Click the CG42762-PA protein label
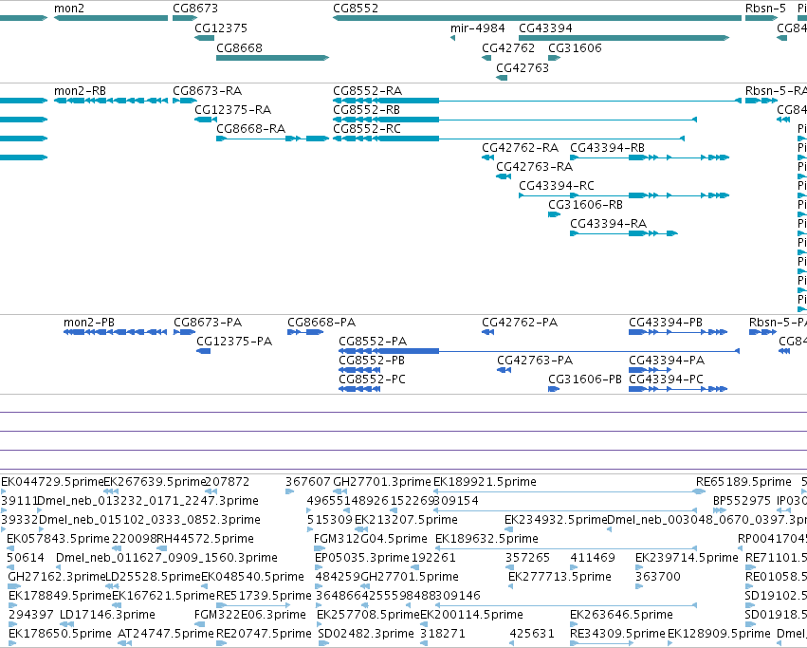The width and height of the screenshot is (807, 648). click(x=520, y=323)
